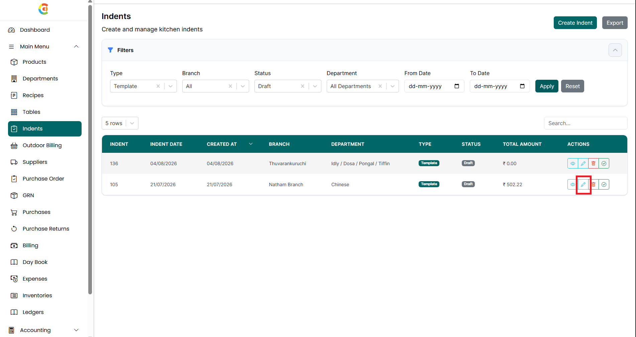Image resolution: width=636 pixels, height=337 pixels.
Task: Expand the Accounting menu section
Action: point(76,330)
